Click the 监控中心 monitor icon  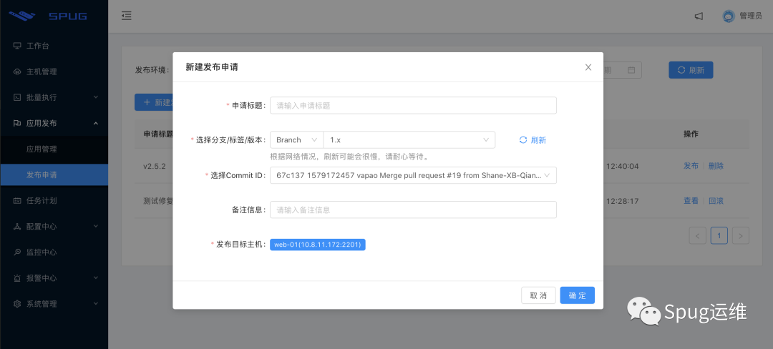click(x=17, y=252)
